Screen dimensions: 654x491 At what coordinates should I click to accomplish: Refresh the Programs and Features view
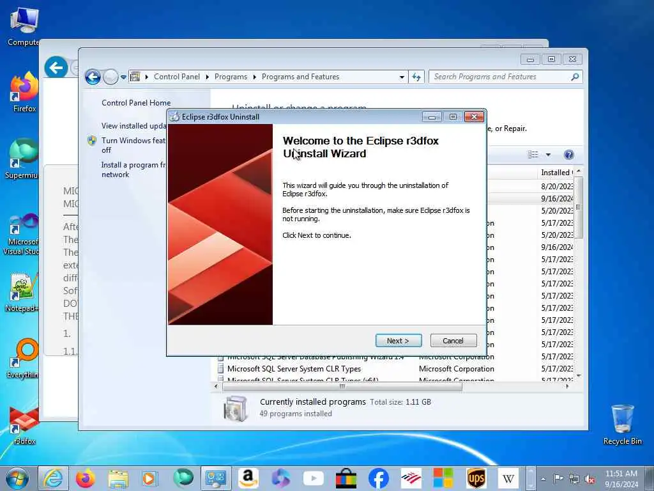coord(416,77)
